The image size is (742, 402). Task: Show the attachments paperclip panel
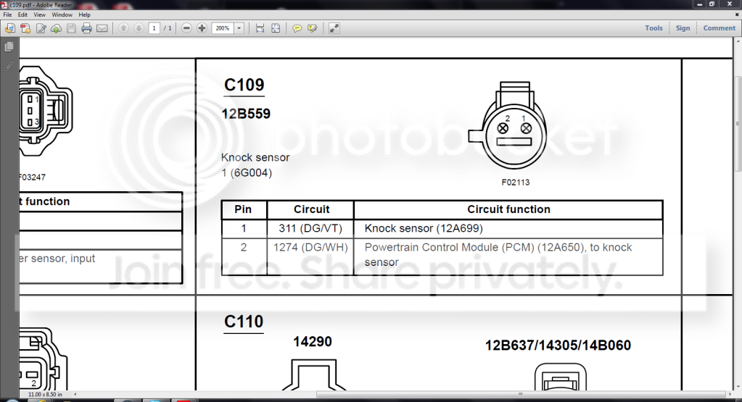point(9,65)
